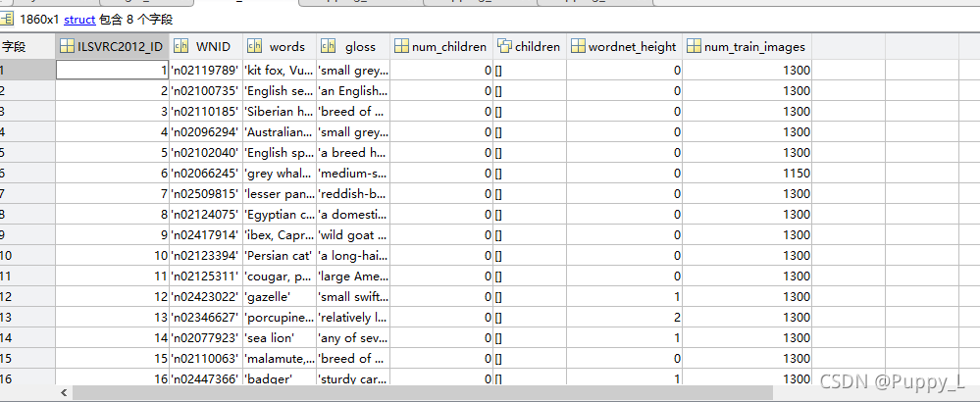
Task: Select cell 'reddish-b...' in gloss
Action: pos(353,193)
